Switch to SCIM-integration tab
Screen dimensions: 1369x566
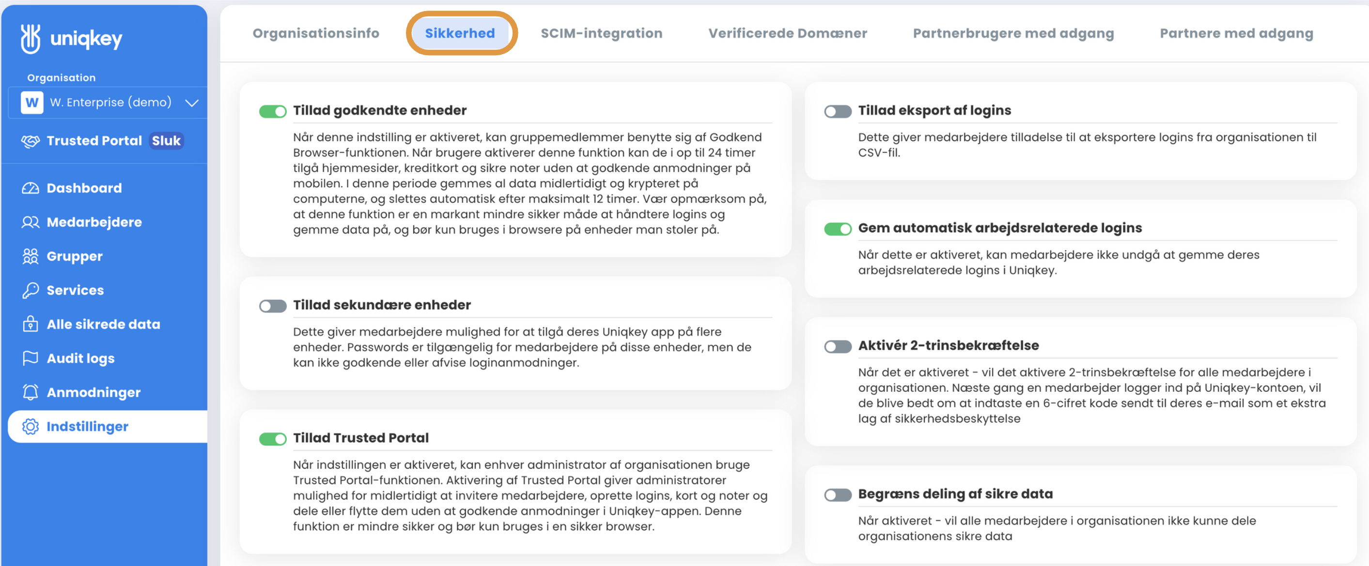pos(601,33)
